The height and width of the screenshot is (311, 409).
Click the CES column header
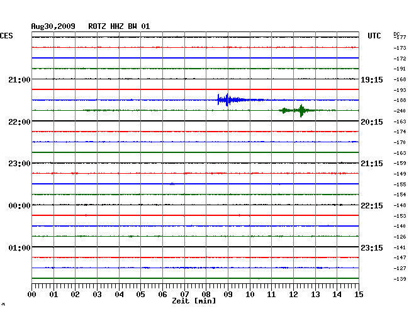(6, 36)
